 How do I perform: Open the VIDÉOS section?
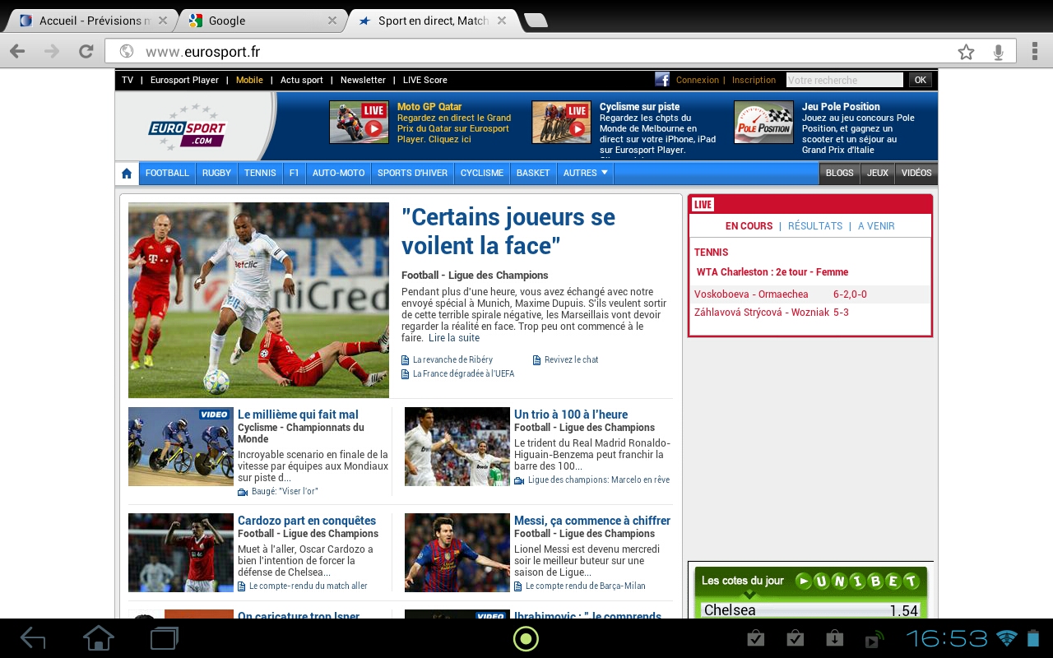tap(916, 174)
